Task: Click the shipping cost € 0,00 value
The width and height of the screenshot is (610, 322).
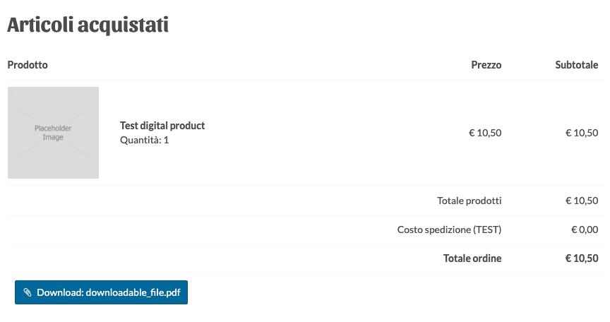Action: [x=585, y=229]
